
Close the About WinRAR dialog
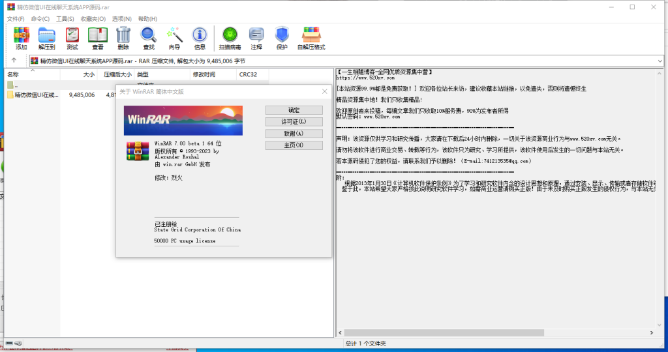(x=325, y=91)
